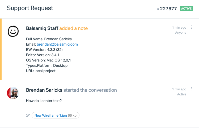Click the Balsamiq Staff smiley avatar
Image resolution: width=199 pixels, height=128 pixels.
(13, 32)
